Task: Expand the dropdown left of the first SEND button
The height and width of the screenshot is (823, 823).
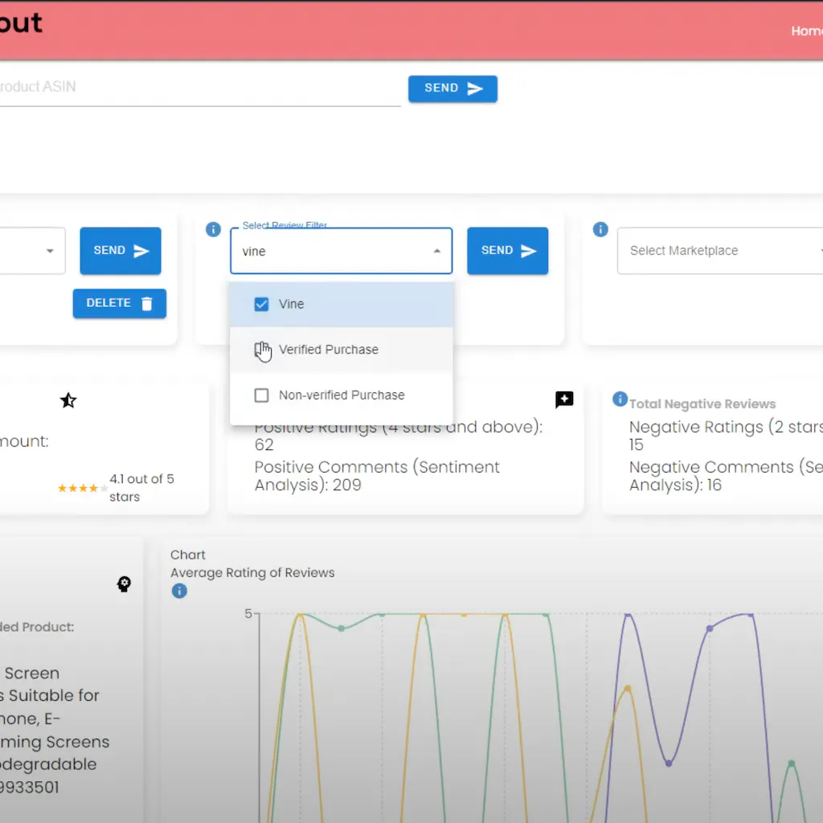Action: tap(48, 250)
